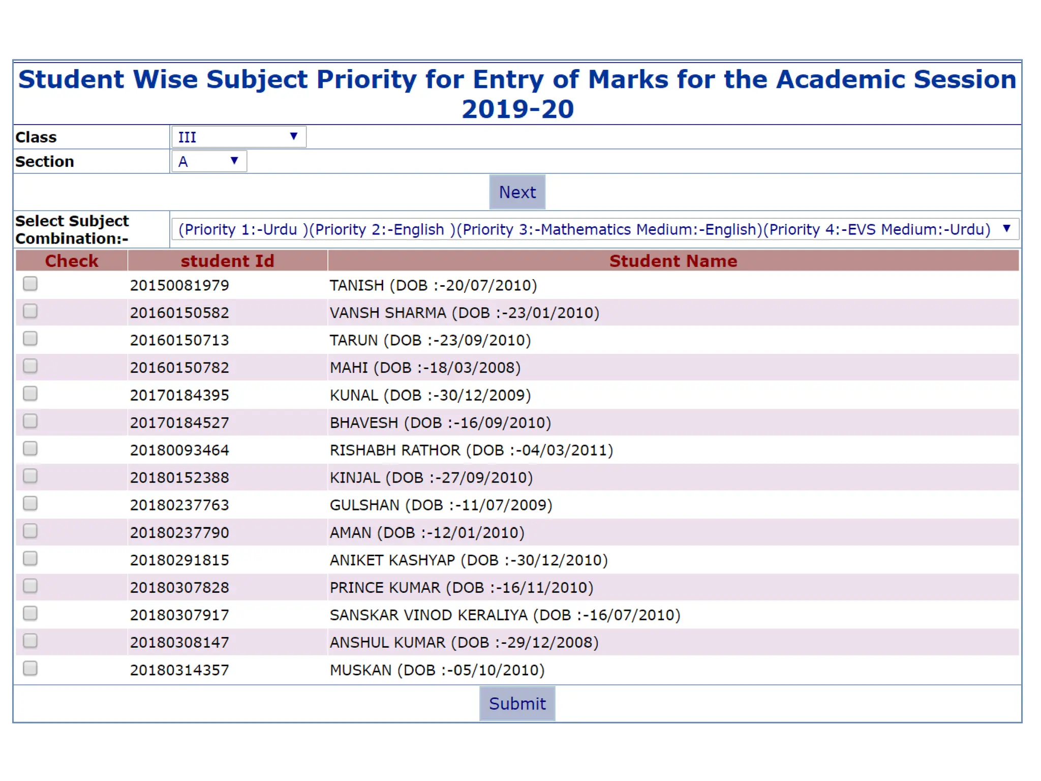
Task: Tick KUNAL's row checkbox
Action: (30, 394)
